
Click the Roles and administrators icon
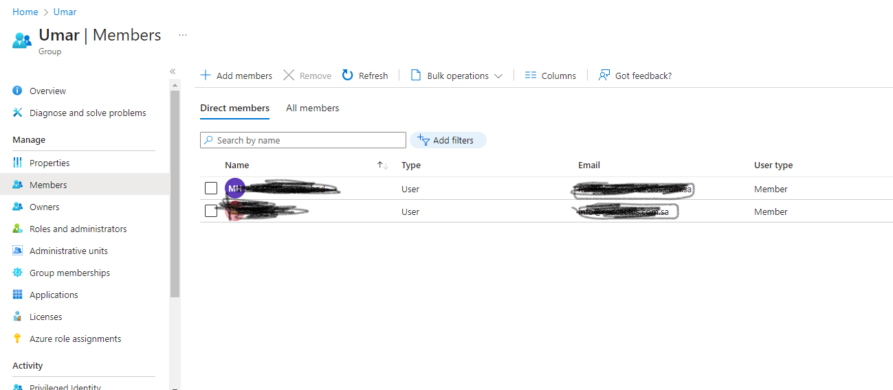click(18, 229)
